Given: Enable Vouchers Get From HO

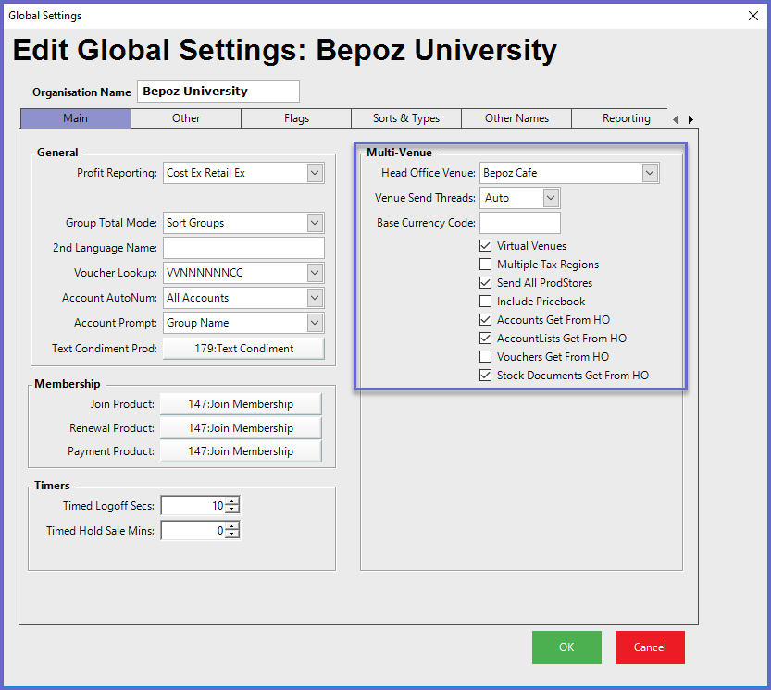Looking at the screenshot, I should [x=486, y=357].
